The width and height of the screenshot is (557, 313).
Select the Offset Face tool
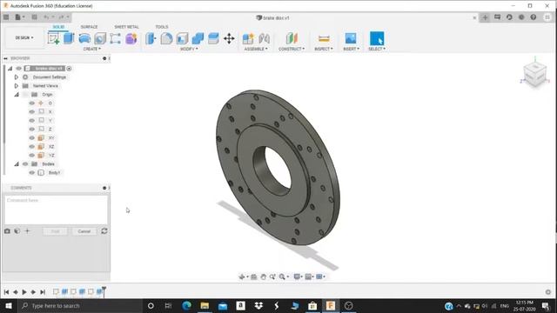pos(213,38)
